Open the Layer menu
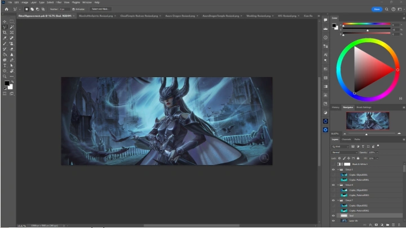The image size is (406, 228). pos(34,2)
